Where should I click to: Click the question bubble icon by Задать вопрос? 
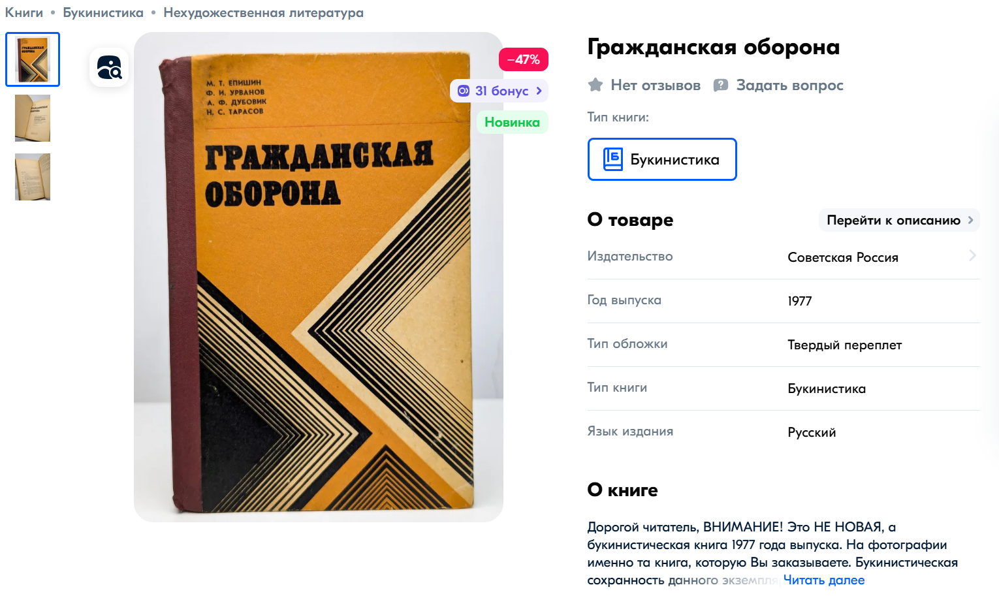721,86
